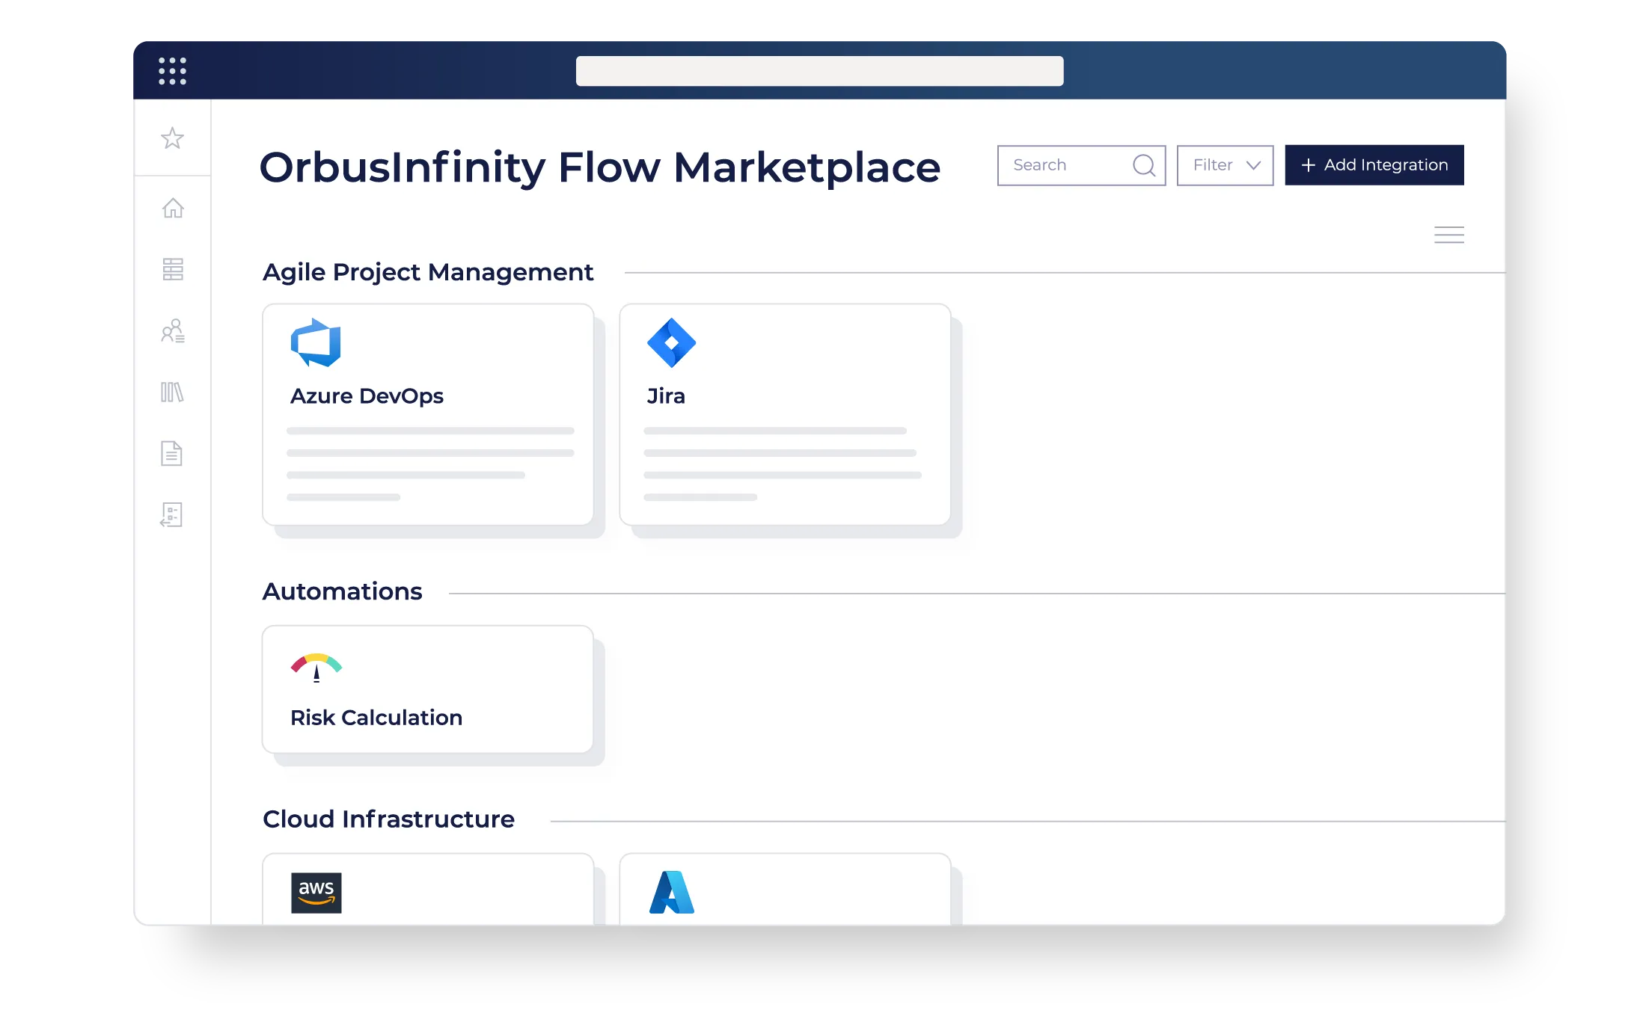Open the app launcher grid icon
Image resolution: width=1640 pixels, height=1010 pixels.
pos(172,71)
